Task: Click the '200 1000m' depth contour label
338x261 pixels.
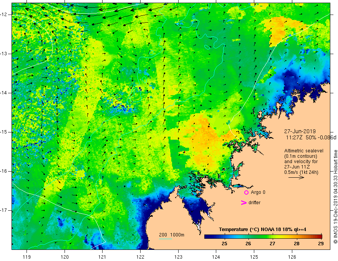Action: (x=172, y=235)
